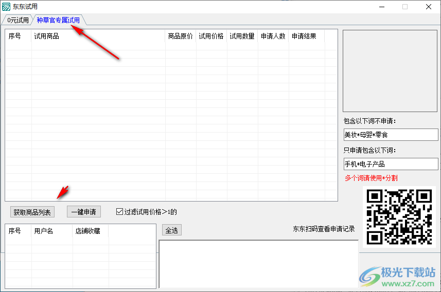Click the 东东试用 app icon in title bar
441x292 pixels.
pyautogui.click(x=6, y=7)
